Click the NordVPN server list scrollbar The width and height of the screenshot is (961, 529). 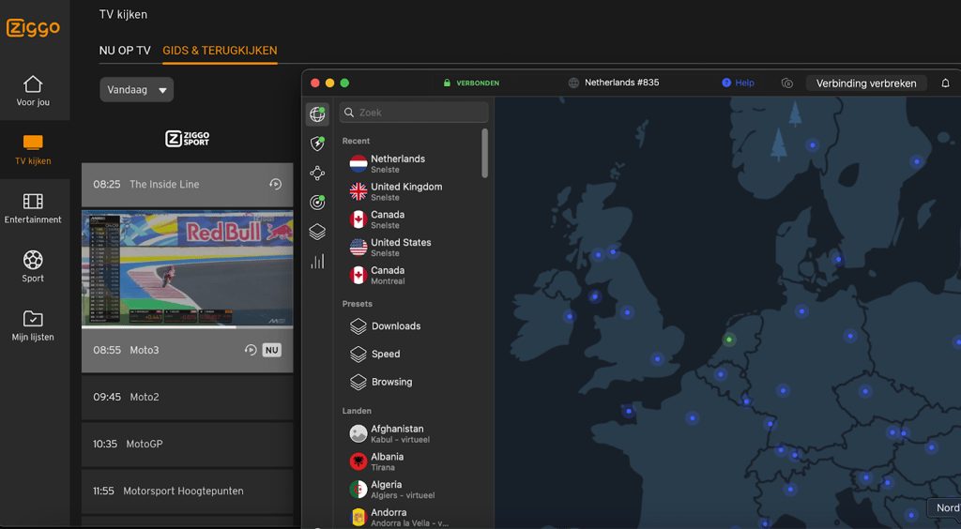point(485,153)
